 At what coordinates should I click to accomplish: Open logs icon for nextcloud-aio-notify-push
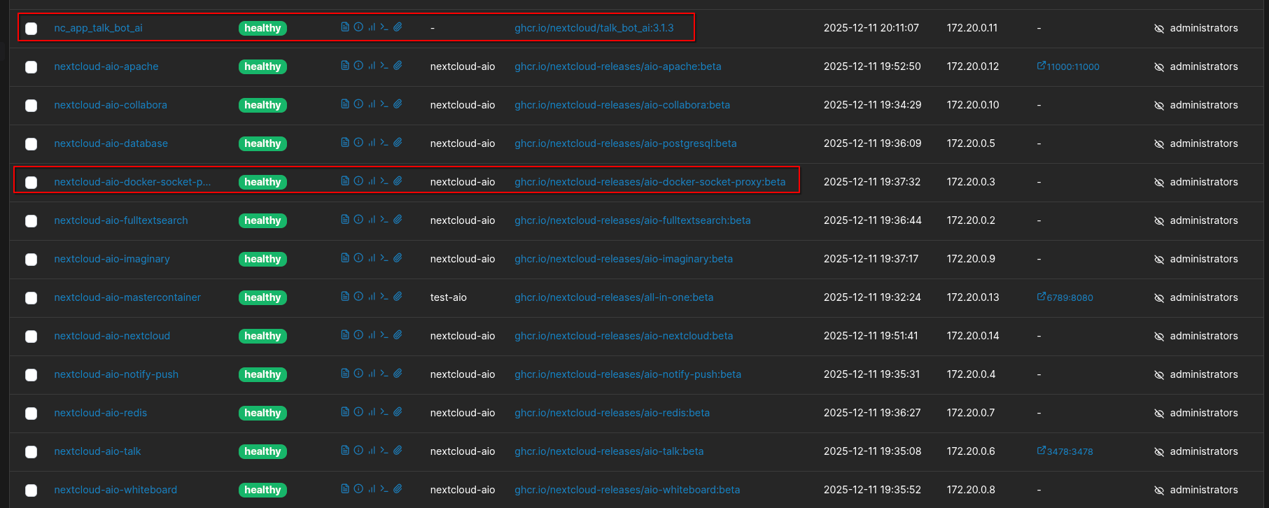pyautogui.click(x=345, y=374)
